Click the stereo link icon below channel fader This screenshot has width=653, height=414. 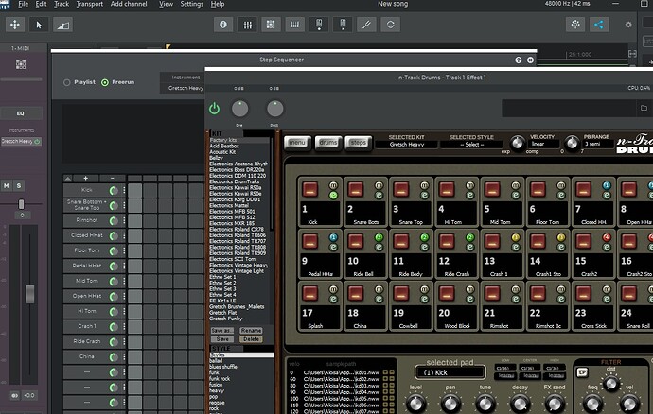[14, 395]
